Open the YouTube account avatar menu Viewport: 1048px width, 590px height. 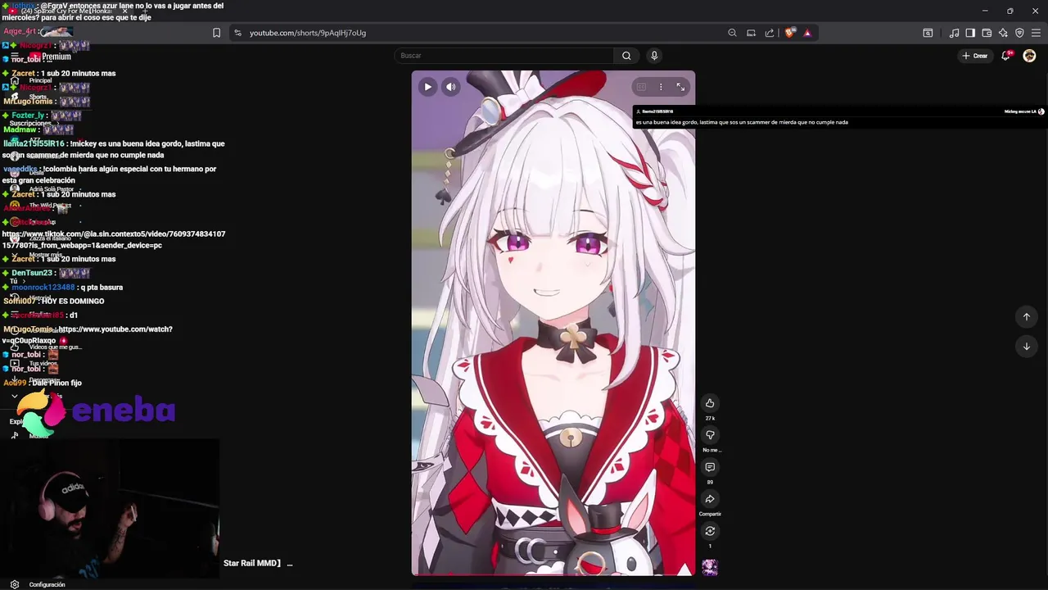tap(1030, 56)
